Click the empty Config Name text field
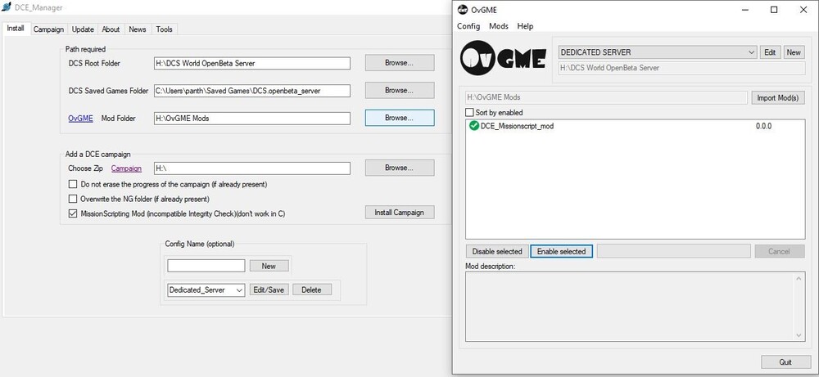 [x=206, y=266]
